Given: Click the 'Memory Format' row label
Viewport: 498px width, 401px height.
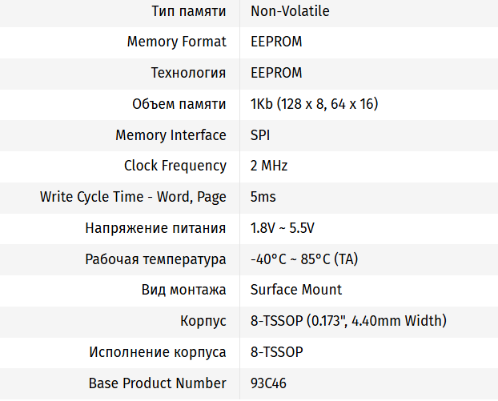Looking at the screenshot, I should pyautogui.click(x=176, y=42).
